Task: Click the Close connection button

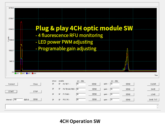Action: (x=35, y=84)
